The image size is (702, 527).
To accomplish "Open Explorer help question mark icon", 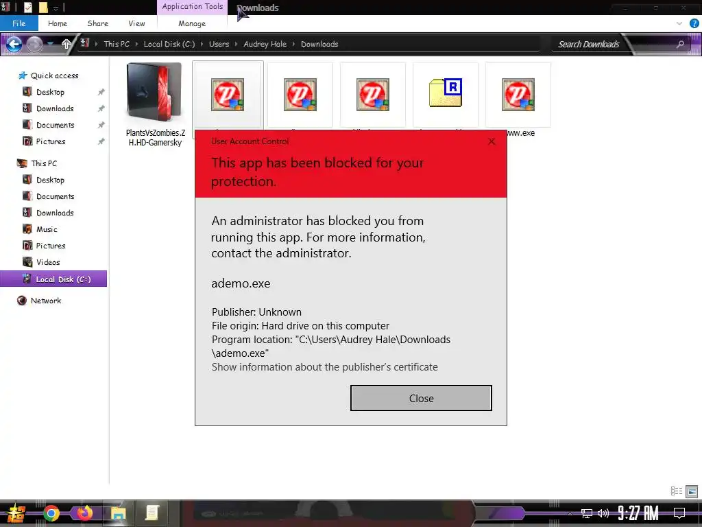I will pyautogui.click(x=694, y=23).
